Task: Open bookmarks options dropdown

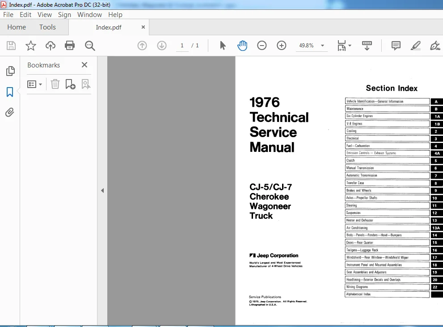Action: click(34, 84)
